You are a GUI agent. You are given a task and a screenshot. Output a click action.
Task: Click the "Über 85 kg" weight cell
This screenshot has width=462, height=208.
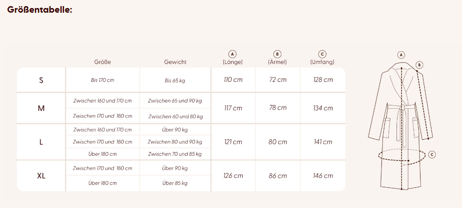(175, 183)
